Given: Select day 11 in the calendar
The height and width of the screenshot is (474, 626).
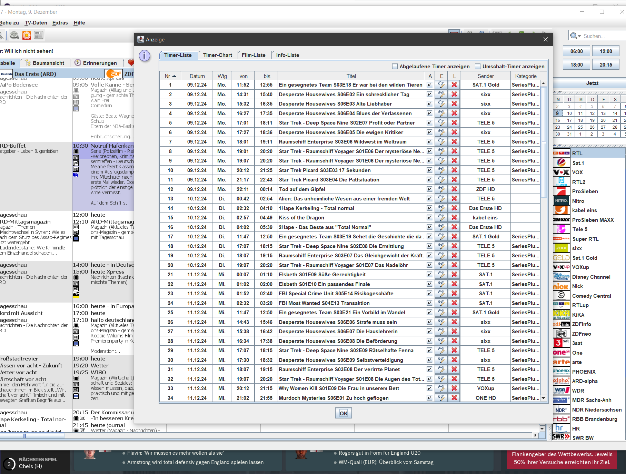Looking at the screenshot, I should (581, 113).
